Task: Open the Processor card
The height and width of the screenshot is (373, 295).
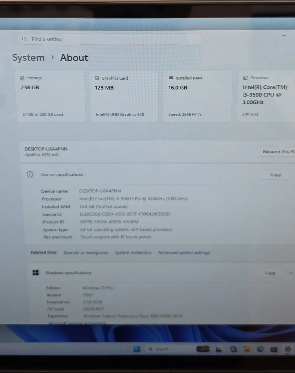Action: pos(265,96)
